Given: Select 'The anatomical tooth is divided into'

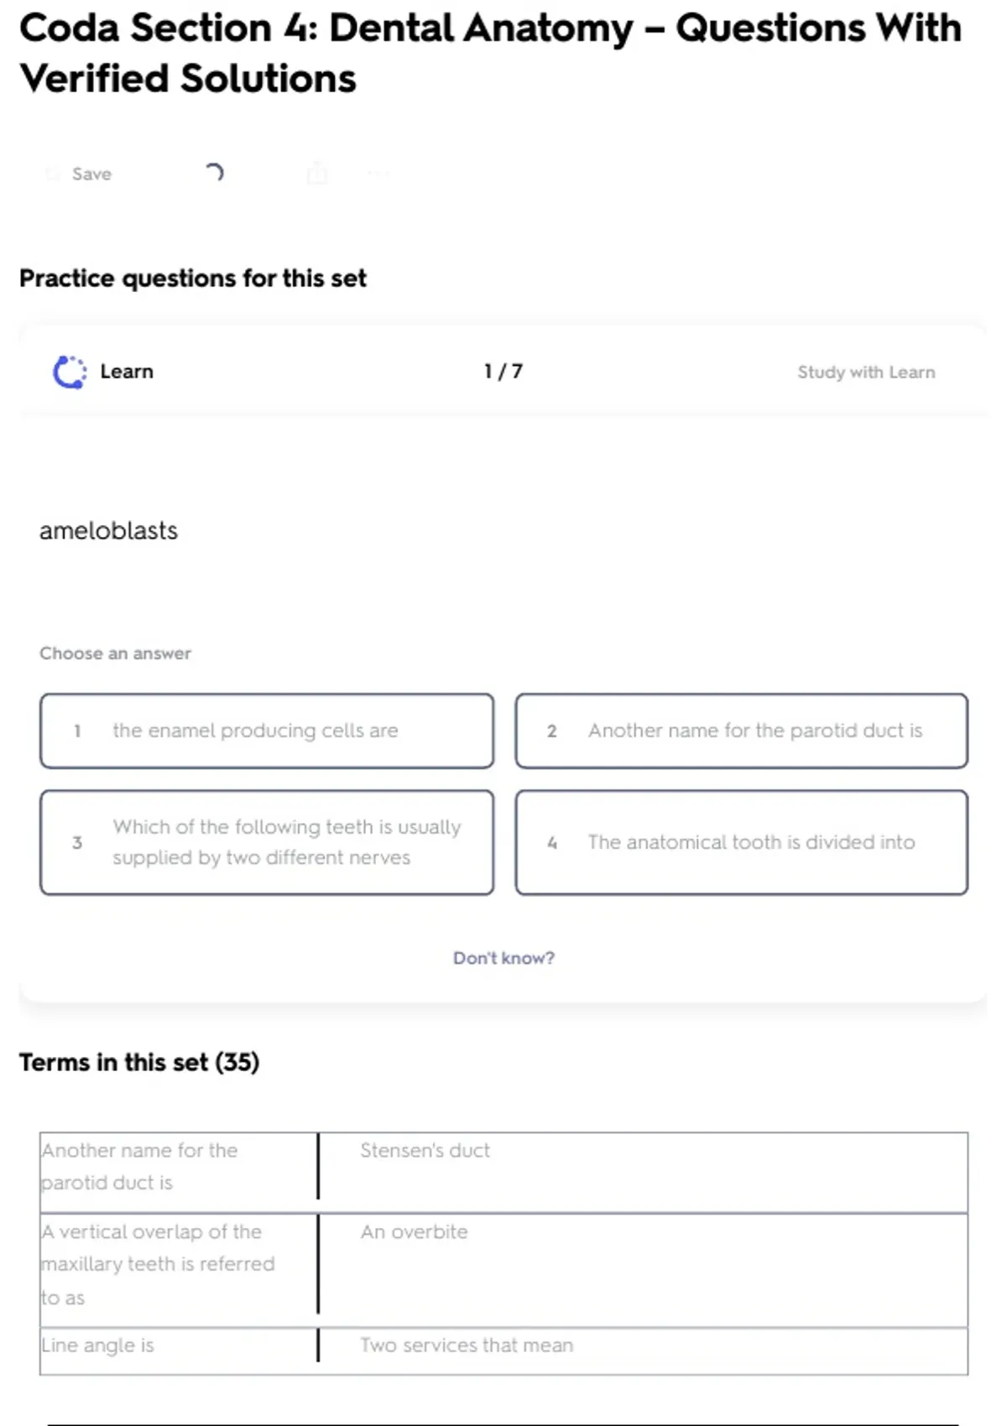Looking at the screenshot, I should click(742, 842).
